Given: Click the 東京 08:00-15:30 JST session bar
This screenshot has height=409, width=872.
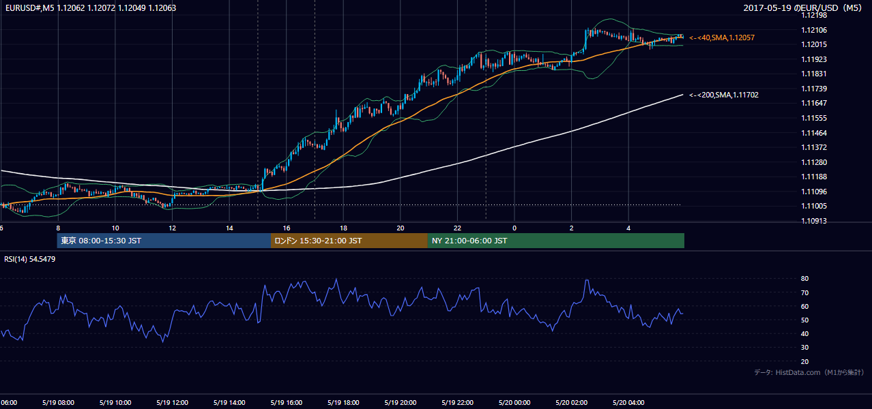Looking at the screenshot, I should 164,241.
